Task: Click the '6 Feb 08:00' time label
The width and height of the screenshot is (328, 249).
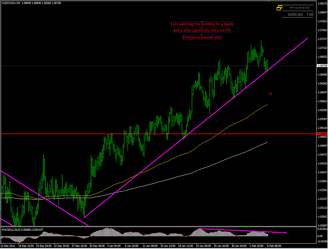Action: coord(274,246)
